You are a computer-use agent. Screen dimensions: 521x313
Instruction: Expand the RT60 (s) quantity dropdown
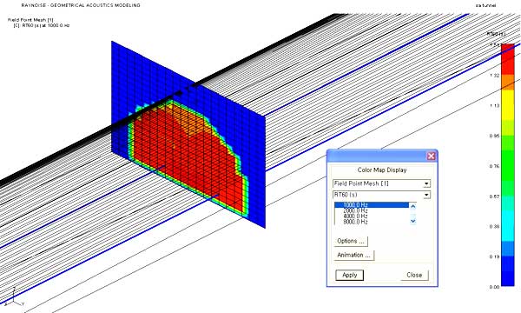382,195
